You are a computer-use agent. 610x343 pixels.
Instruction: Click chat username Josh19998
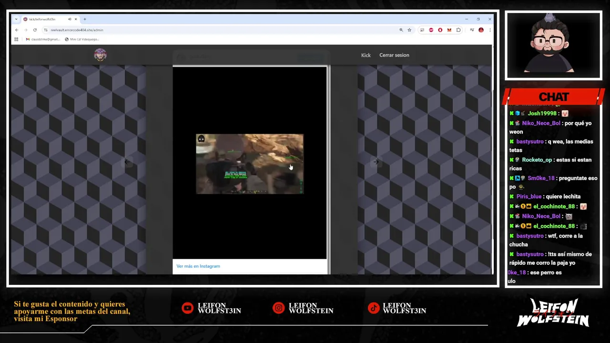tap(542, 113)
